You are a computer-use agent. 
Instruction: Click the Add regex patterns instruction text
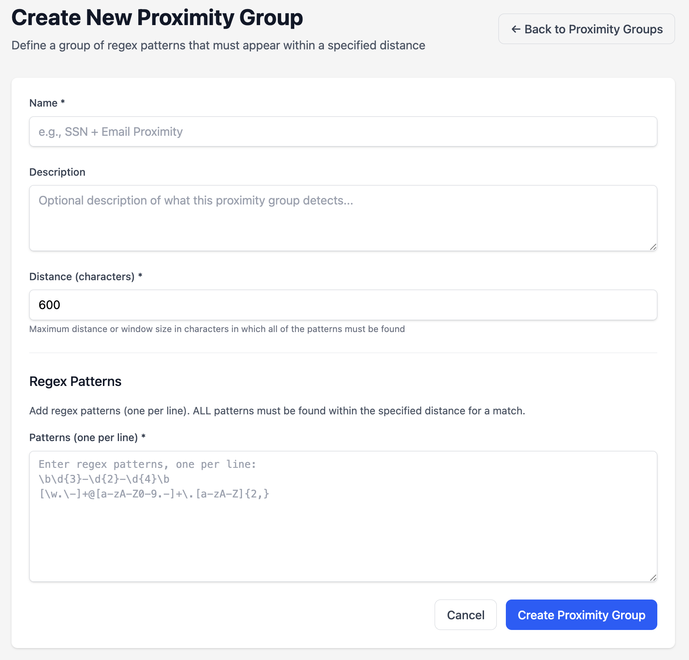click(x=277, y=411)
